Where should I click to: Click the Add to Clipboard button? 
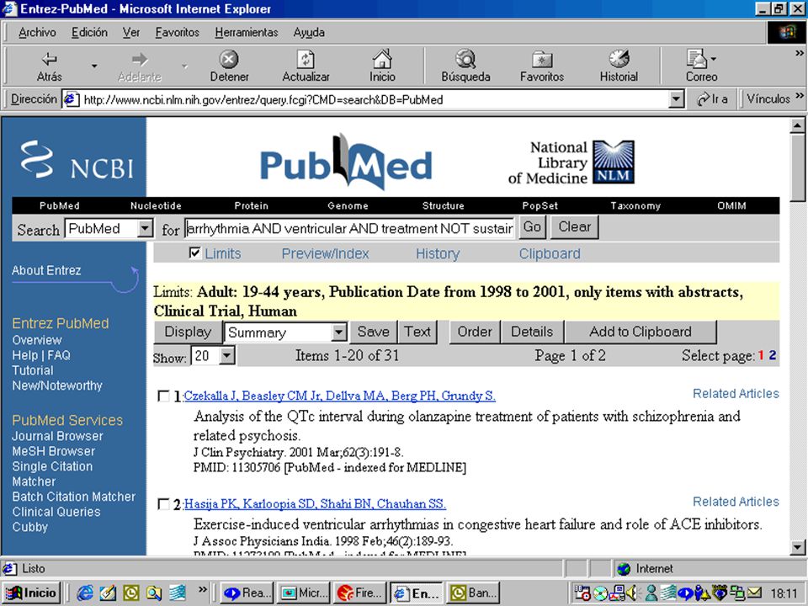pos(641,332)
